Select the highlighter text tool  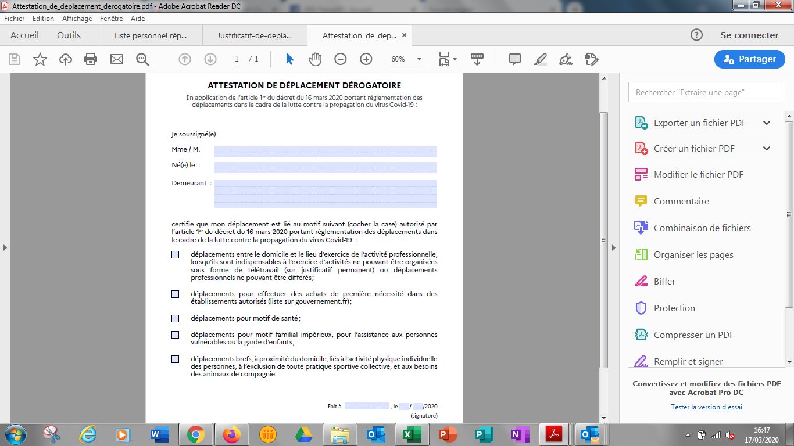[x=540, y=59]
